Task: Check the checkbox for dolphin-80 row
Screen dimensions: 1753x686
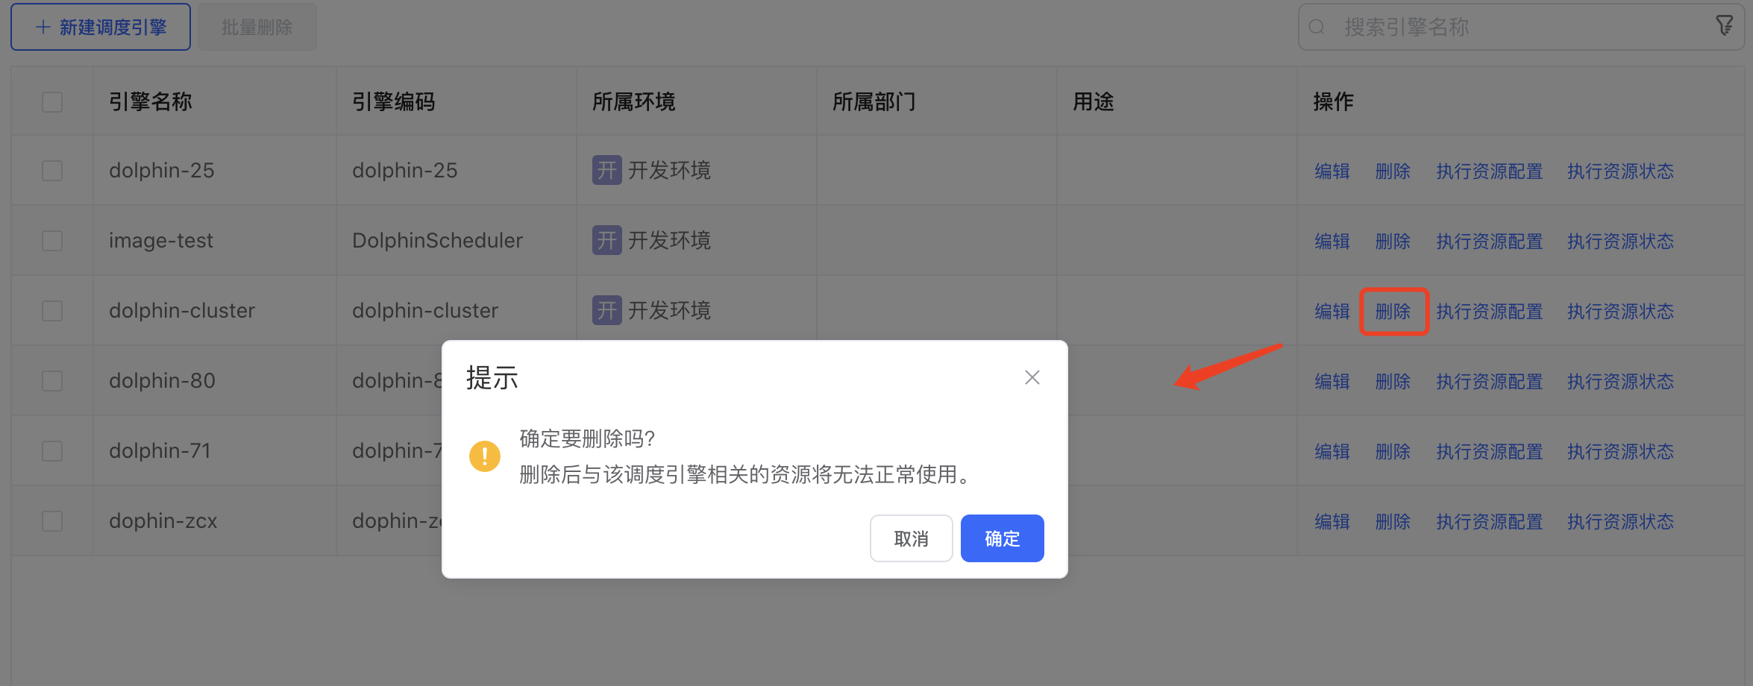Action: point(51,380)
